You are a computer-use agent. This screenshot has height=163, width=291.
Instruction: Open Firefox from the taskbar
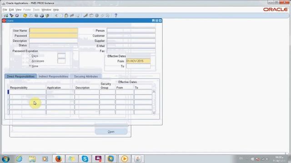(x=59, y=159)
